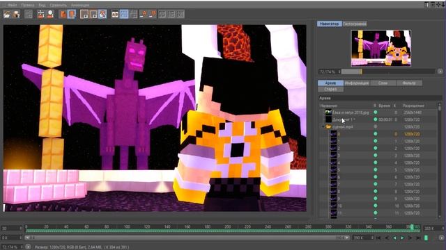The height and width of the screenshot is (250, 446).
Task: Select the Слои panel tab
Action: click(x=383, y=83)
